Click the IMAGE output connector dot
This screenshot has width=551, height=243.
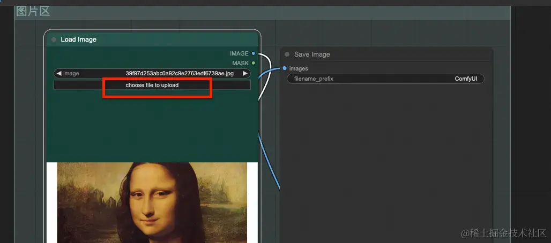point(254,53)
